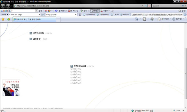
Task: Click the 100-day photo album thumbnail
Action: tap(11, 88)
